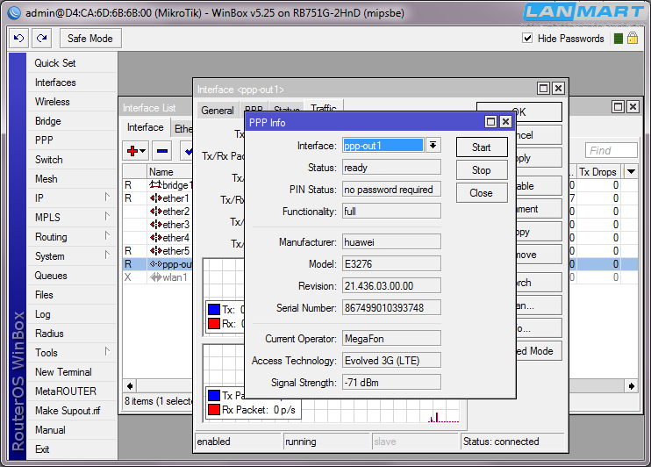The width and height of the screenshot is (651, 467).
Task: Click the redo arrow in the WinBox toolbar
Action: click(41, 39)
